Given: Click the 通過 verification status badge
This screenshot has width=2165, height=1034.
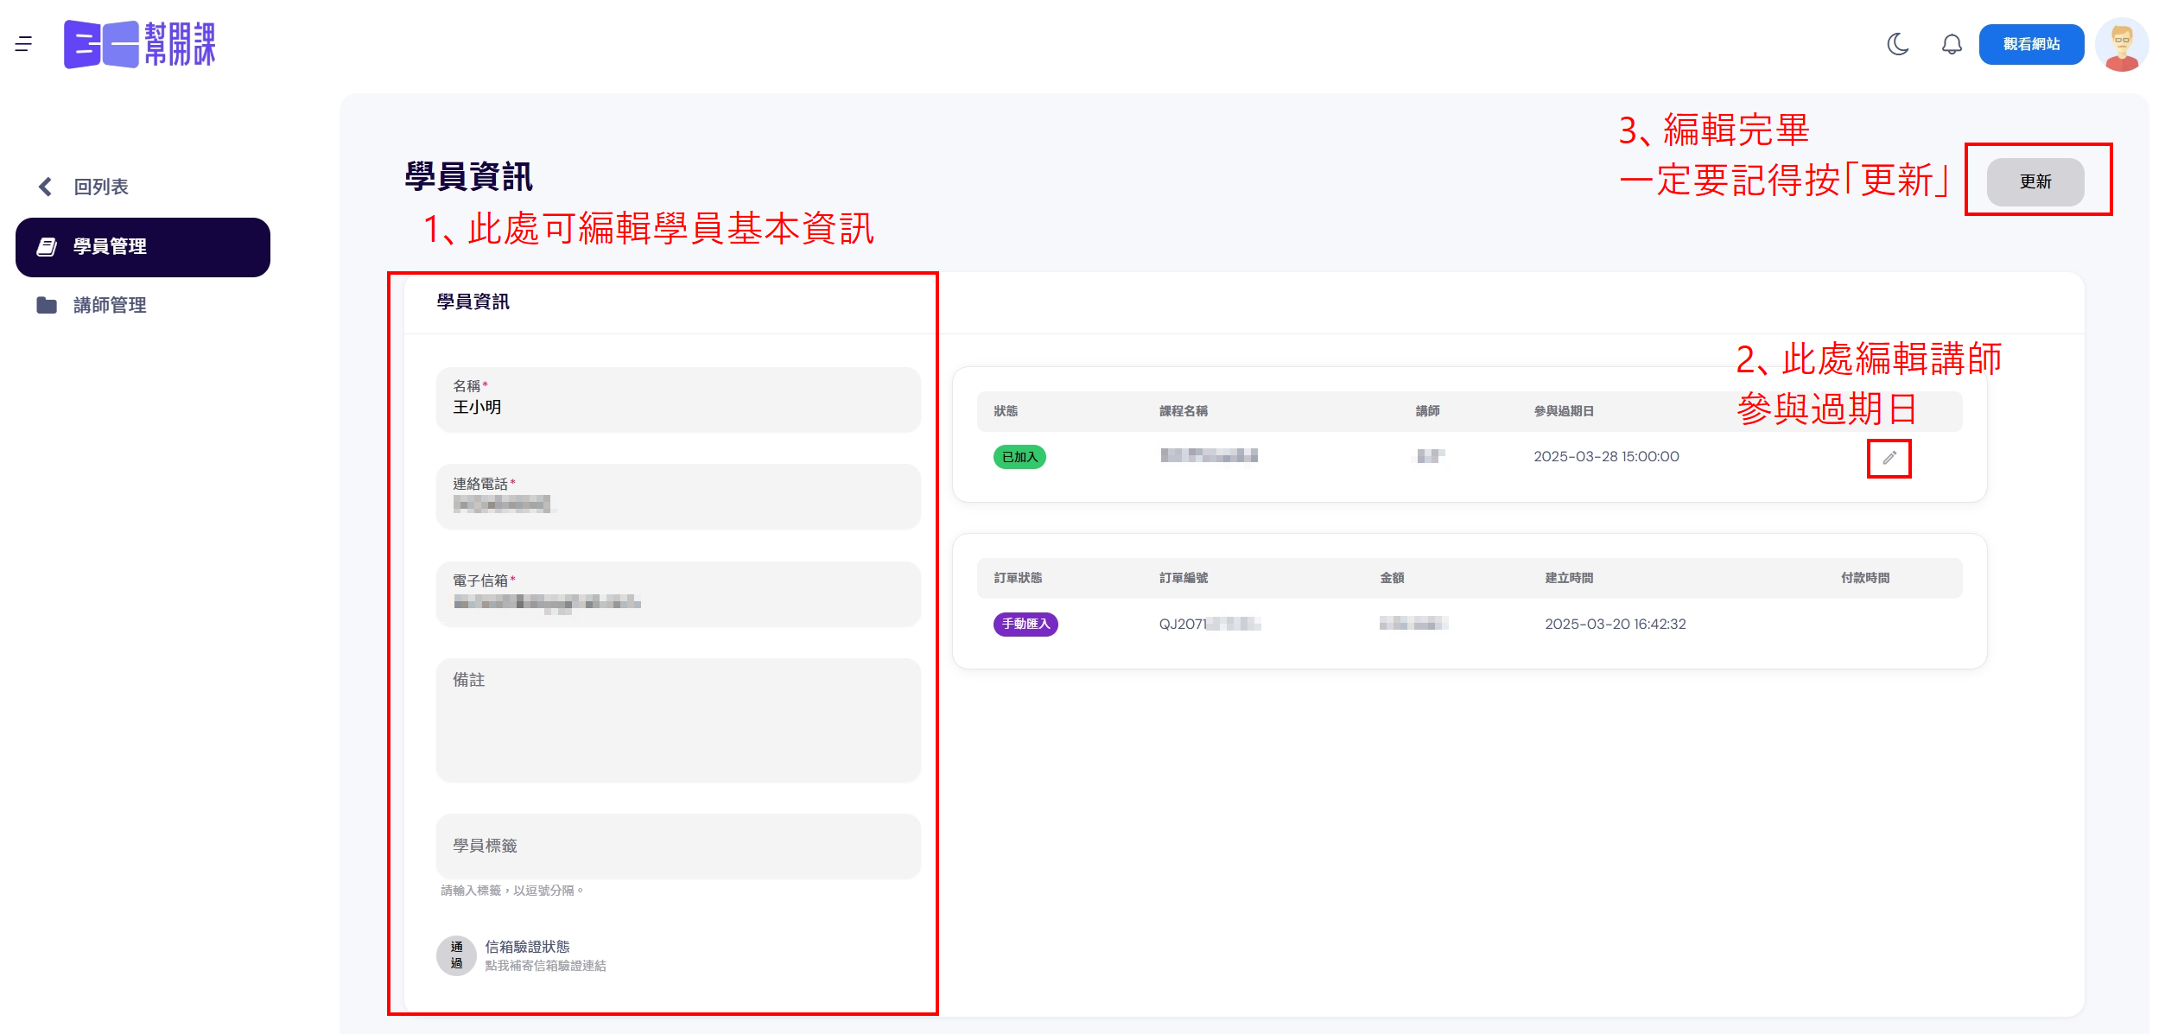Looking at the screenshot, I should 456,955.
